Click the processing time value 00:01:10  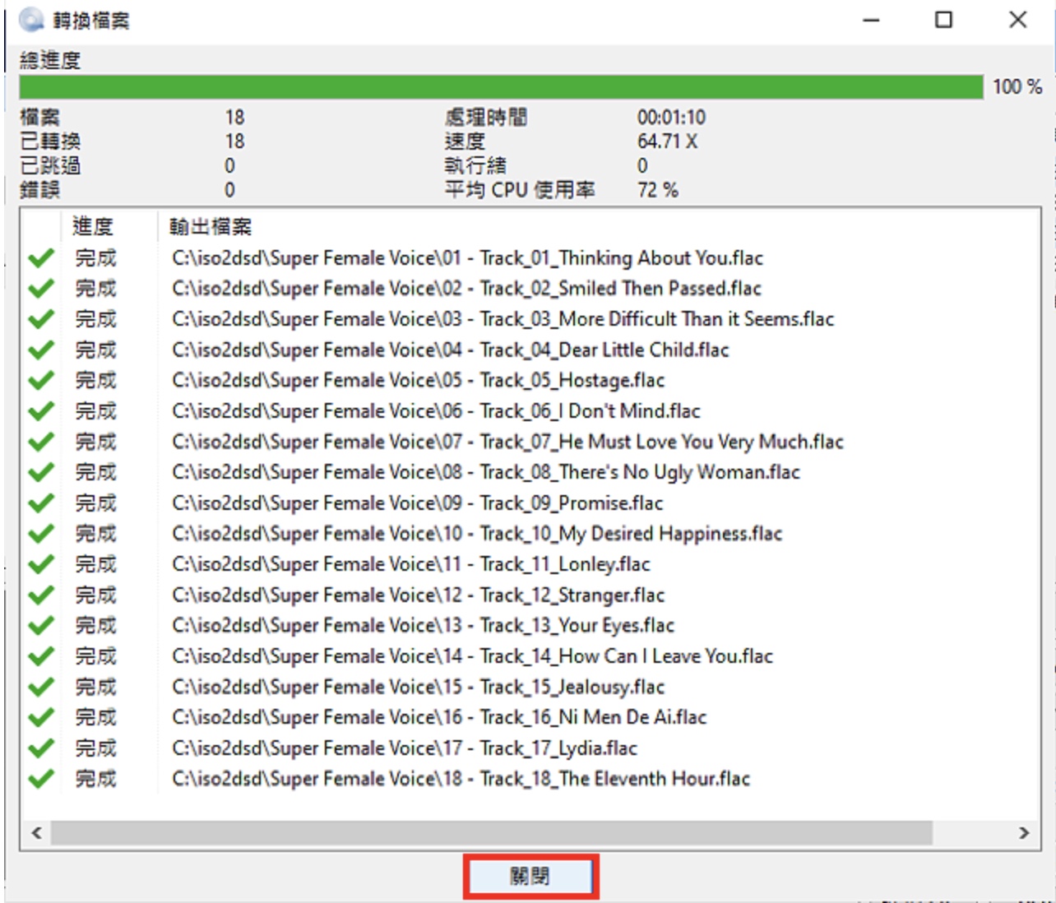[x=671, y=118]
